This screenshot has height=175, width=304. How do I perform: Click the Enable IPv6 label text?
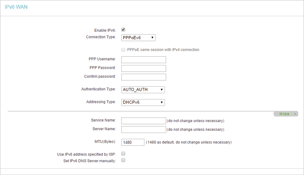[105, 30]
